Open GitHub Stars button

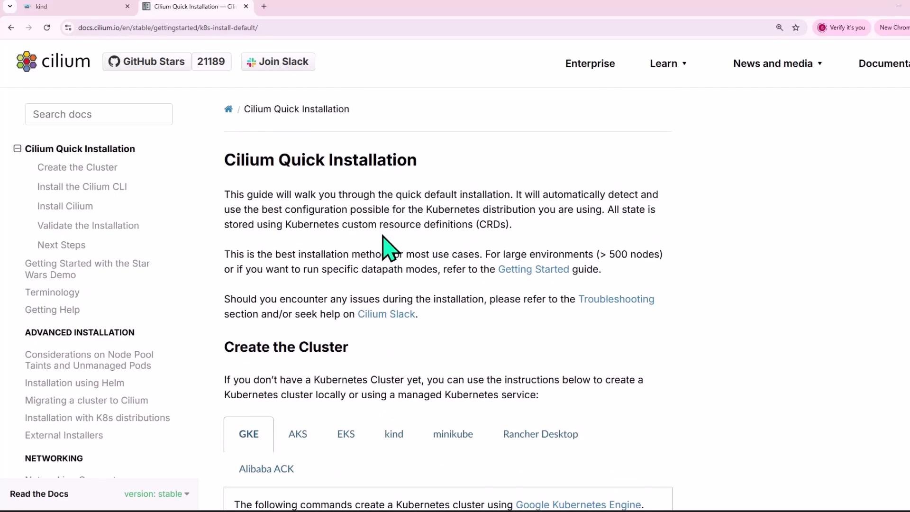147,62
